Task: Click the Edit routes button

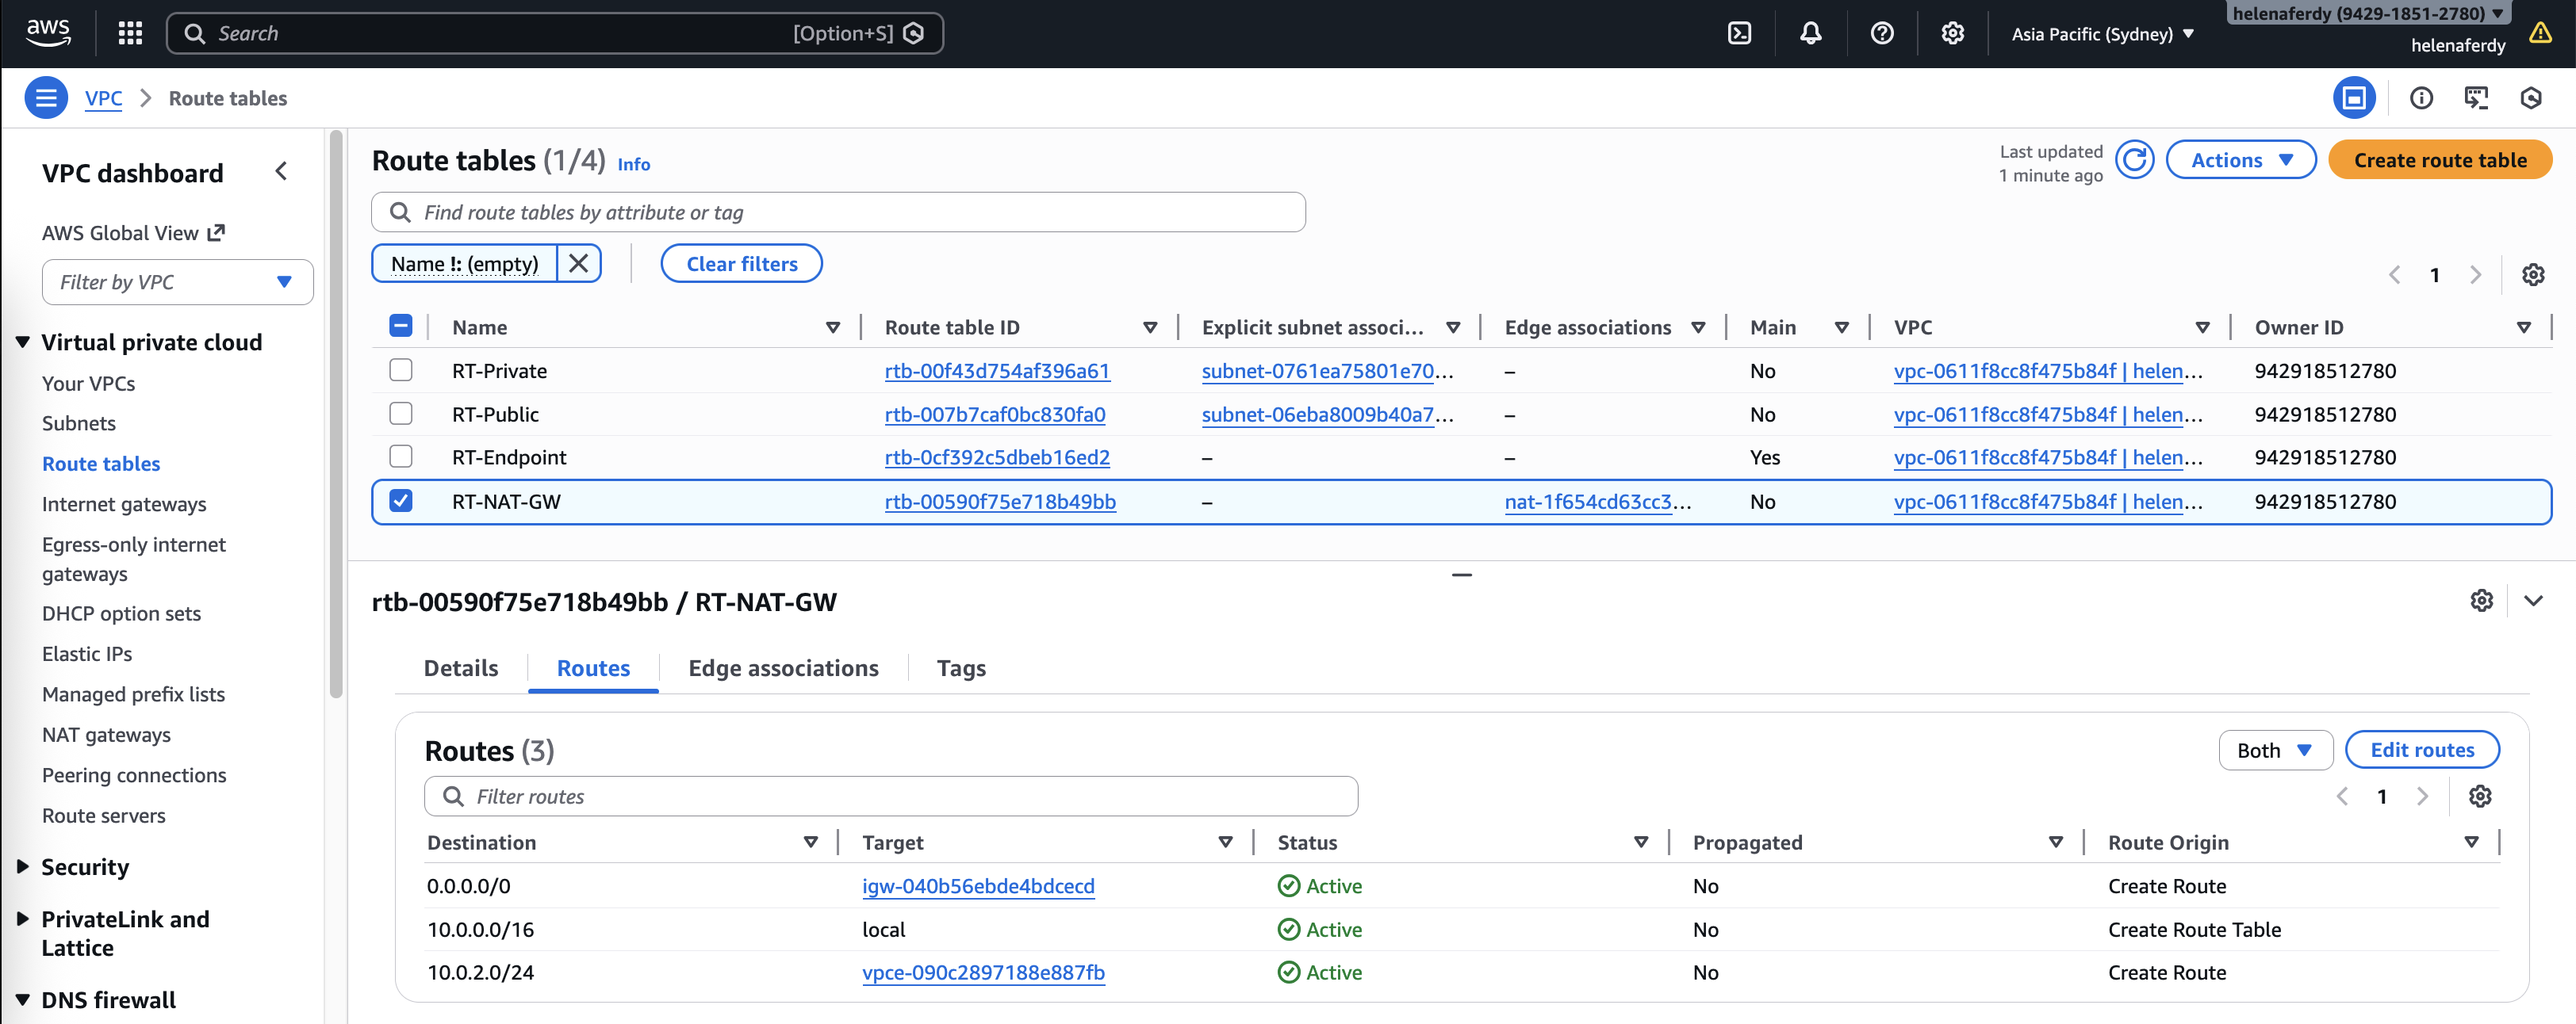Action: tap(2421, 751)
